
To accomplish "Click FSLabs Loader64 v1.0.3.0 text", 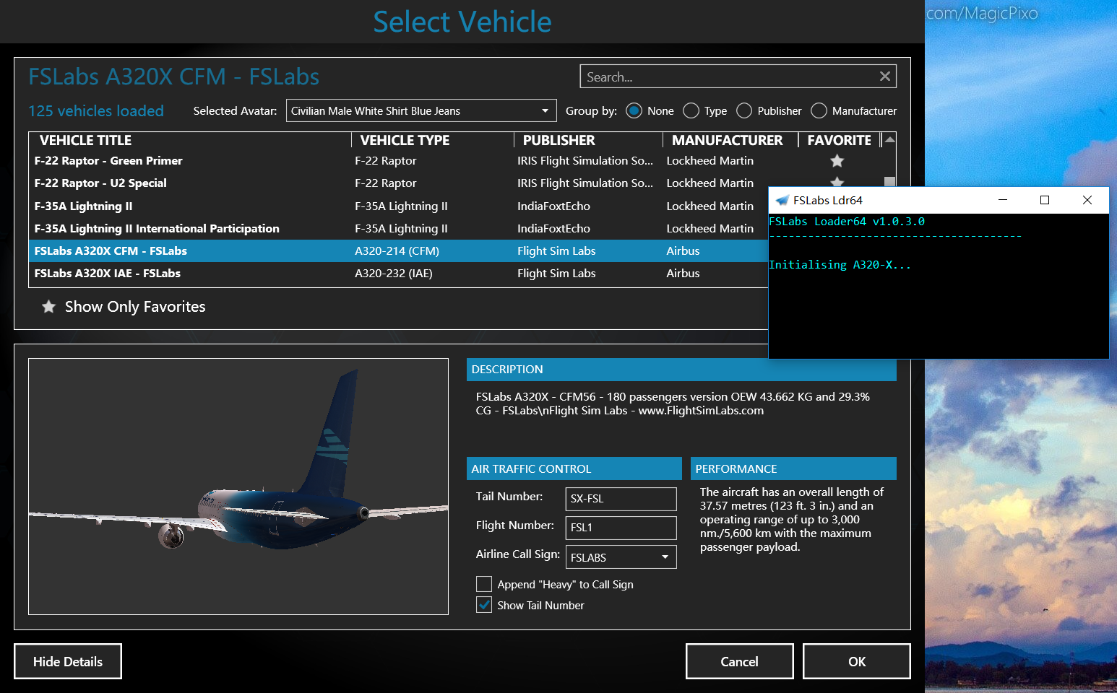I will pyautogui.click(x=847, y=222).
